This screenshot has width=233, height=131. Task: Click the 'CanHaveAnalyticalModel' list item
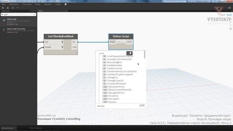click(122, 71)
